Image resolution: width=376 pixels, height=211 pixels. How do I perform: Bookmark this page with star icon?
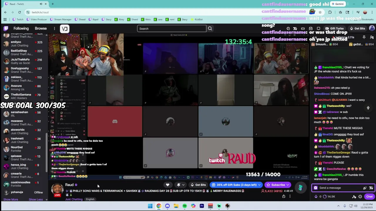pyautogui.click(x=320, y=12)
